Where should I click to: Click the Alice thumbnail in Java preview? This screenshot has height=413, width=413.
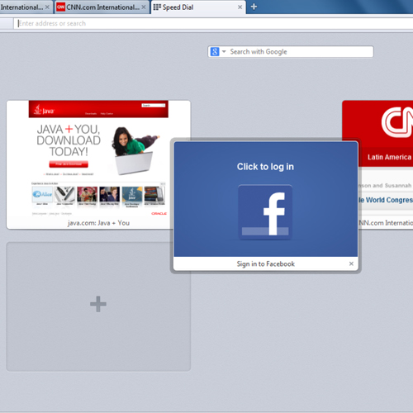42,194
